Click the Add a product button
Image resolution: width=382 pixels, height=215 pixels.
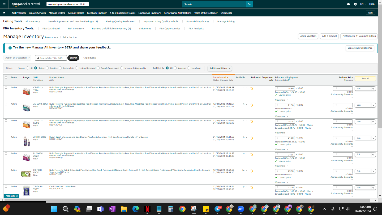329,36
